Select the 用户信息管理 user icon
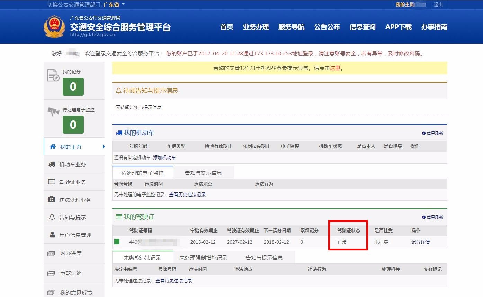 tap(52, 235)
